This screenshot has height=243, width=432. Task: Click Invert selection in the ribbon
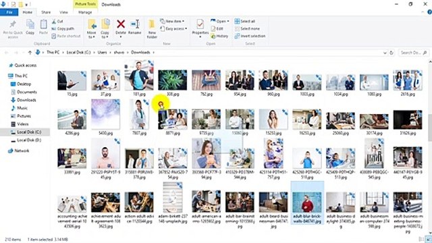pyautogui.click(x=250, y=36)
